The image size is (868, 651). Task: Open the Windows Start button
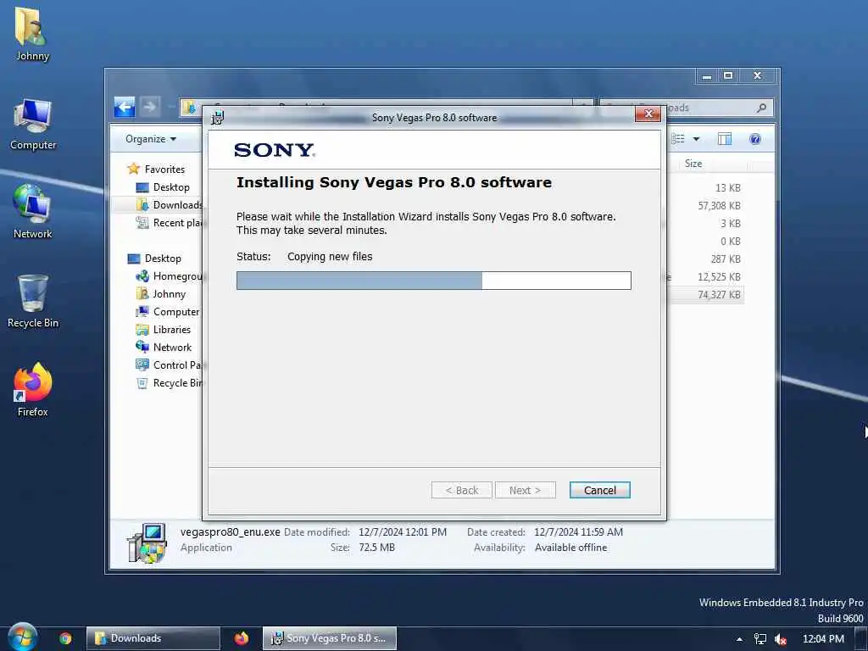23,637
